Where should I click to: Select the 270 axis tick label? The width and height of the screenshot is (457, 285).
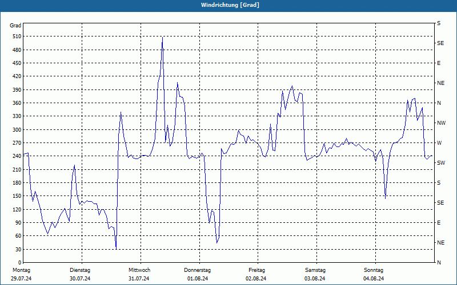point(17,143)
